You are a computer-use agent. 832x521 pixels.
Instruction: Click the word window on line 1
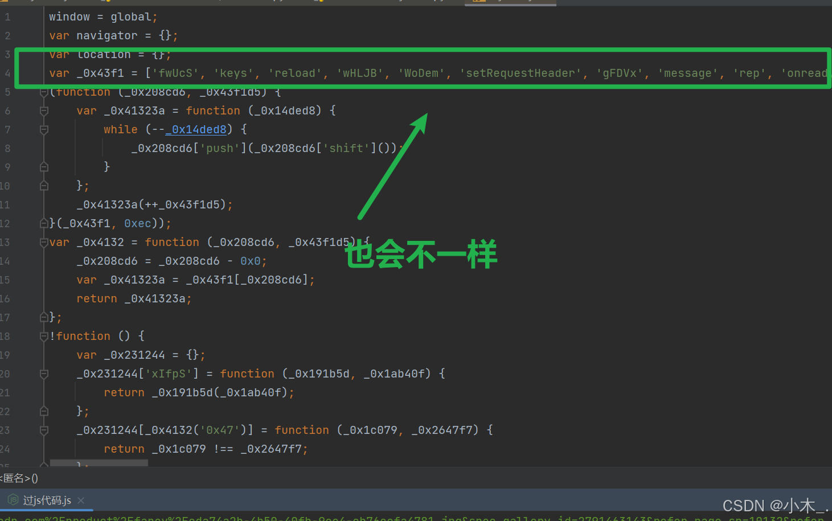[x=69, y=17]
